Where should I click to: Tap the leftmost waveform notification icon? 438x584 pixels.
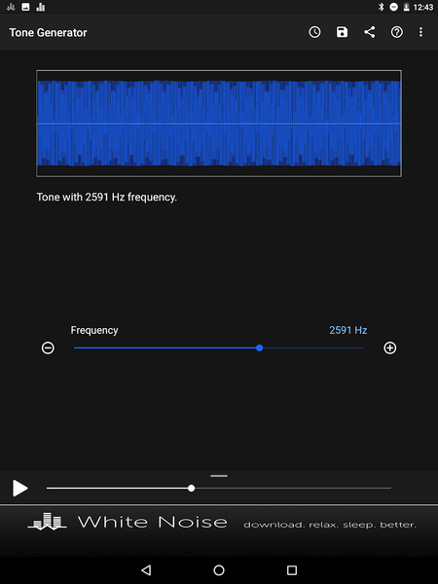tap(11, 7)
